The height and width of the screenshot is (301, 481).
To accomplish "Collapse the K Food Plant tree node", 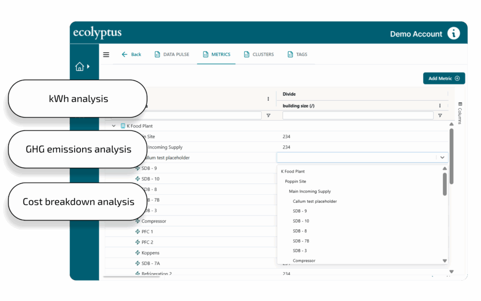I will click(x=114, y=126).
